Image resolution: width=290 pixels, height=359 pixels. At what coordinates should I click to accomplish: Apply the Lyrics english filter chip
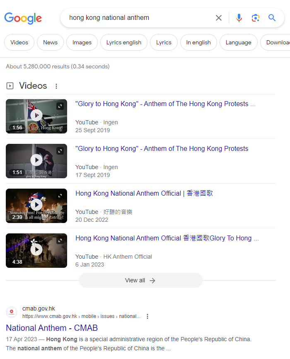coord(123,42)
